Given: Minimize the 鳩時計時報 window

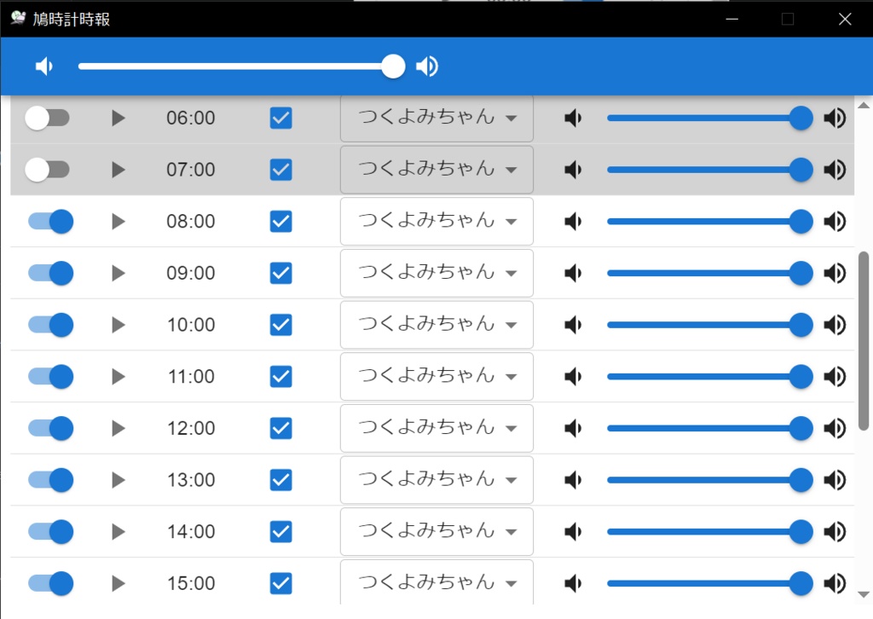Looking at the screenshot, I should [x=732, y=19].
